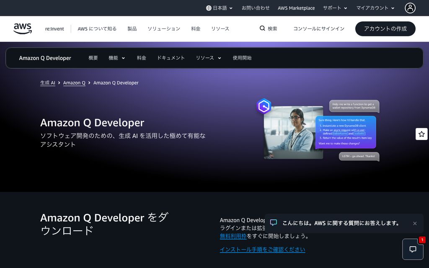Click コンソールにサインイン link

(x=319, y=29)
